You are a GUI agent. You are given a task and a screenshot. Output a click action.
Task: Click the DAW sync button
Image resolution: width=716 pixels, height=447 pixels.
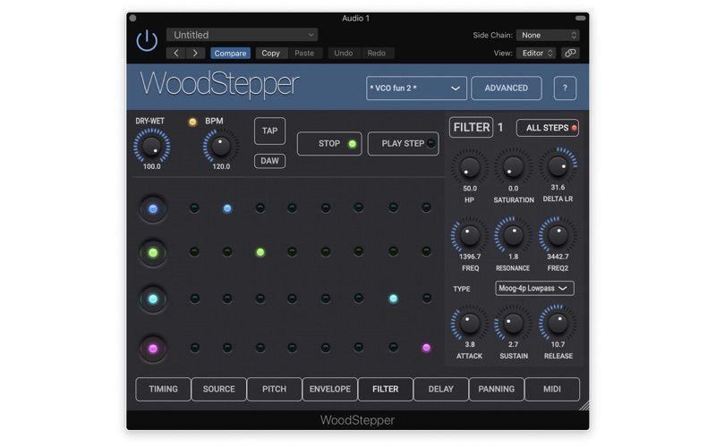point(269,161)
